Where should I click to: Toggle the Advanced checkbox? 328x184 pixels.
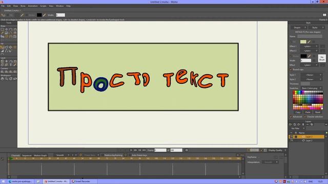[x=291, y=117]
